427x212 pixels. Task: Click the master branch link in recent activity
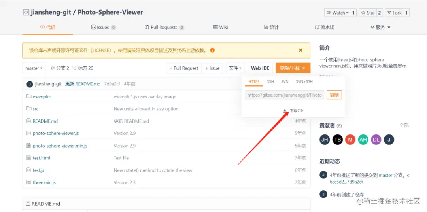(x=385, y=175)
